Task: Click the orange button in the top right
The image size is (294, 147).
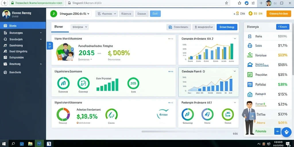Action: [x=278, y=13]
